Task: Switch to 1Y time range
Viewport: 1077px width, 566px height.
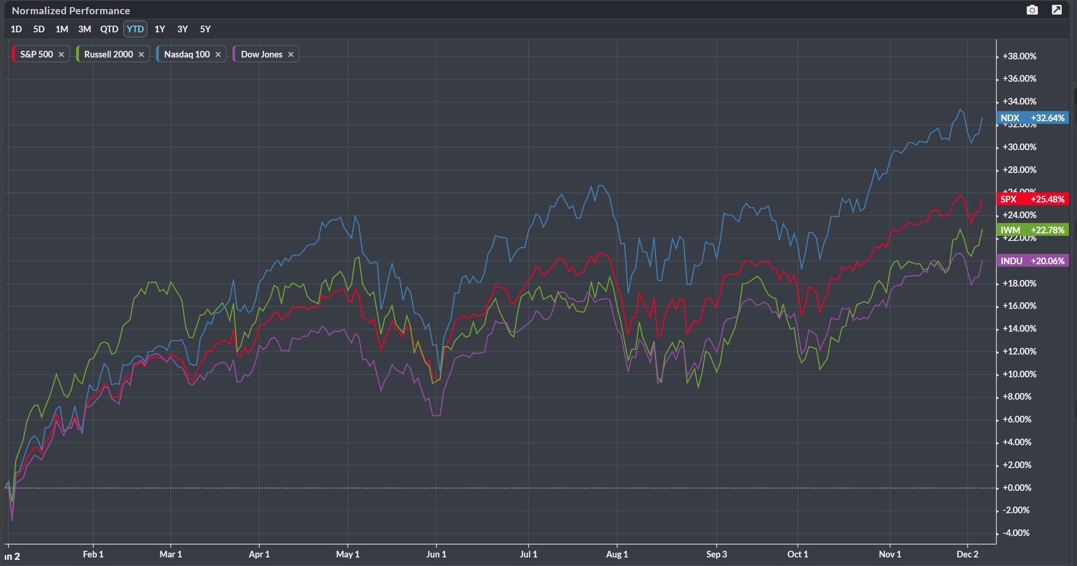Action: pyautogui.click(x=160, y=29)
